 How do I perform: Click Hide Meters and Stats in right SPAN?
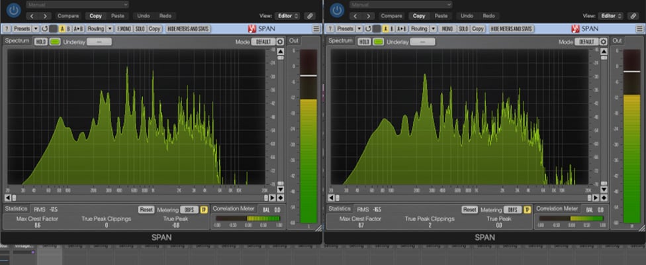(x=512, y=29)
